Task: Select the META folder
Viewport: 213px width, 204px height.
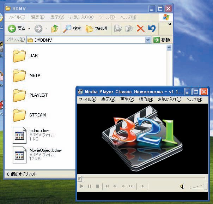Action: click(x=19, y=76)
